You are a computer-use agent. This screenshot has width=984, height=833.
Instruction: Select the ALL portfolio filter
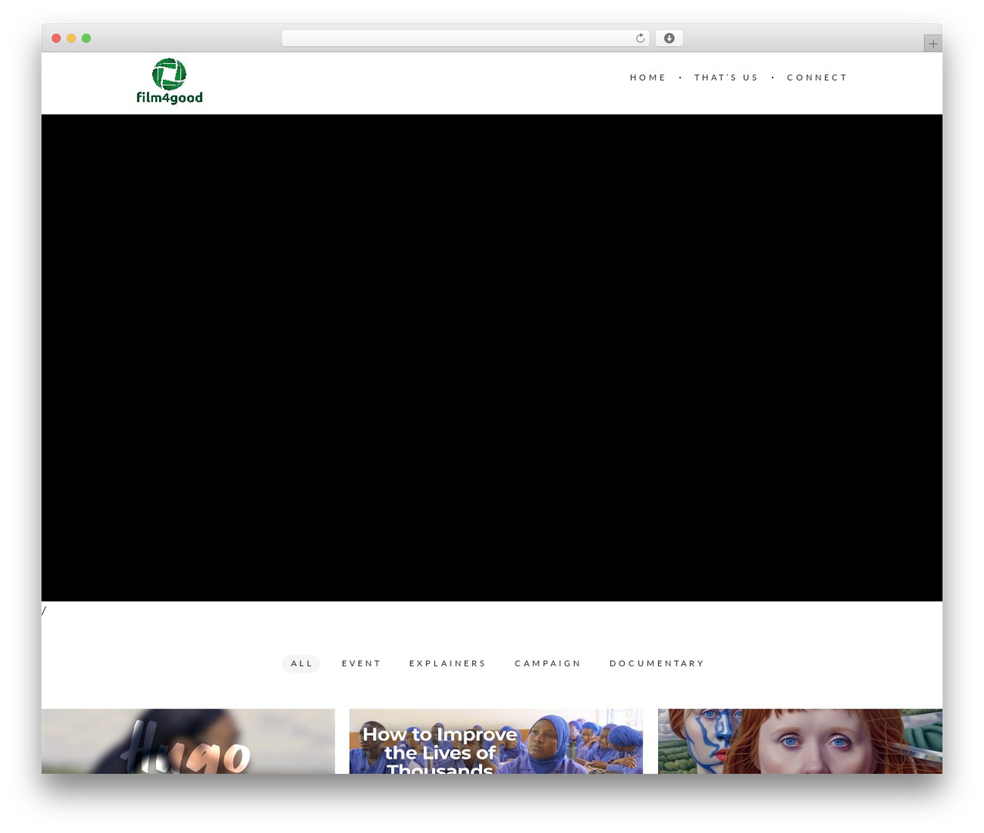click(301, 663)
